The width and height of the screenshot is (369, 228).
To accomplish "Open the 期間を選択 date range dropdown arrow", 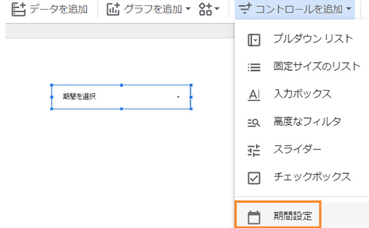I will click(178, 97).
